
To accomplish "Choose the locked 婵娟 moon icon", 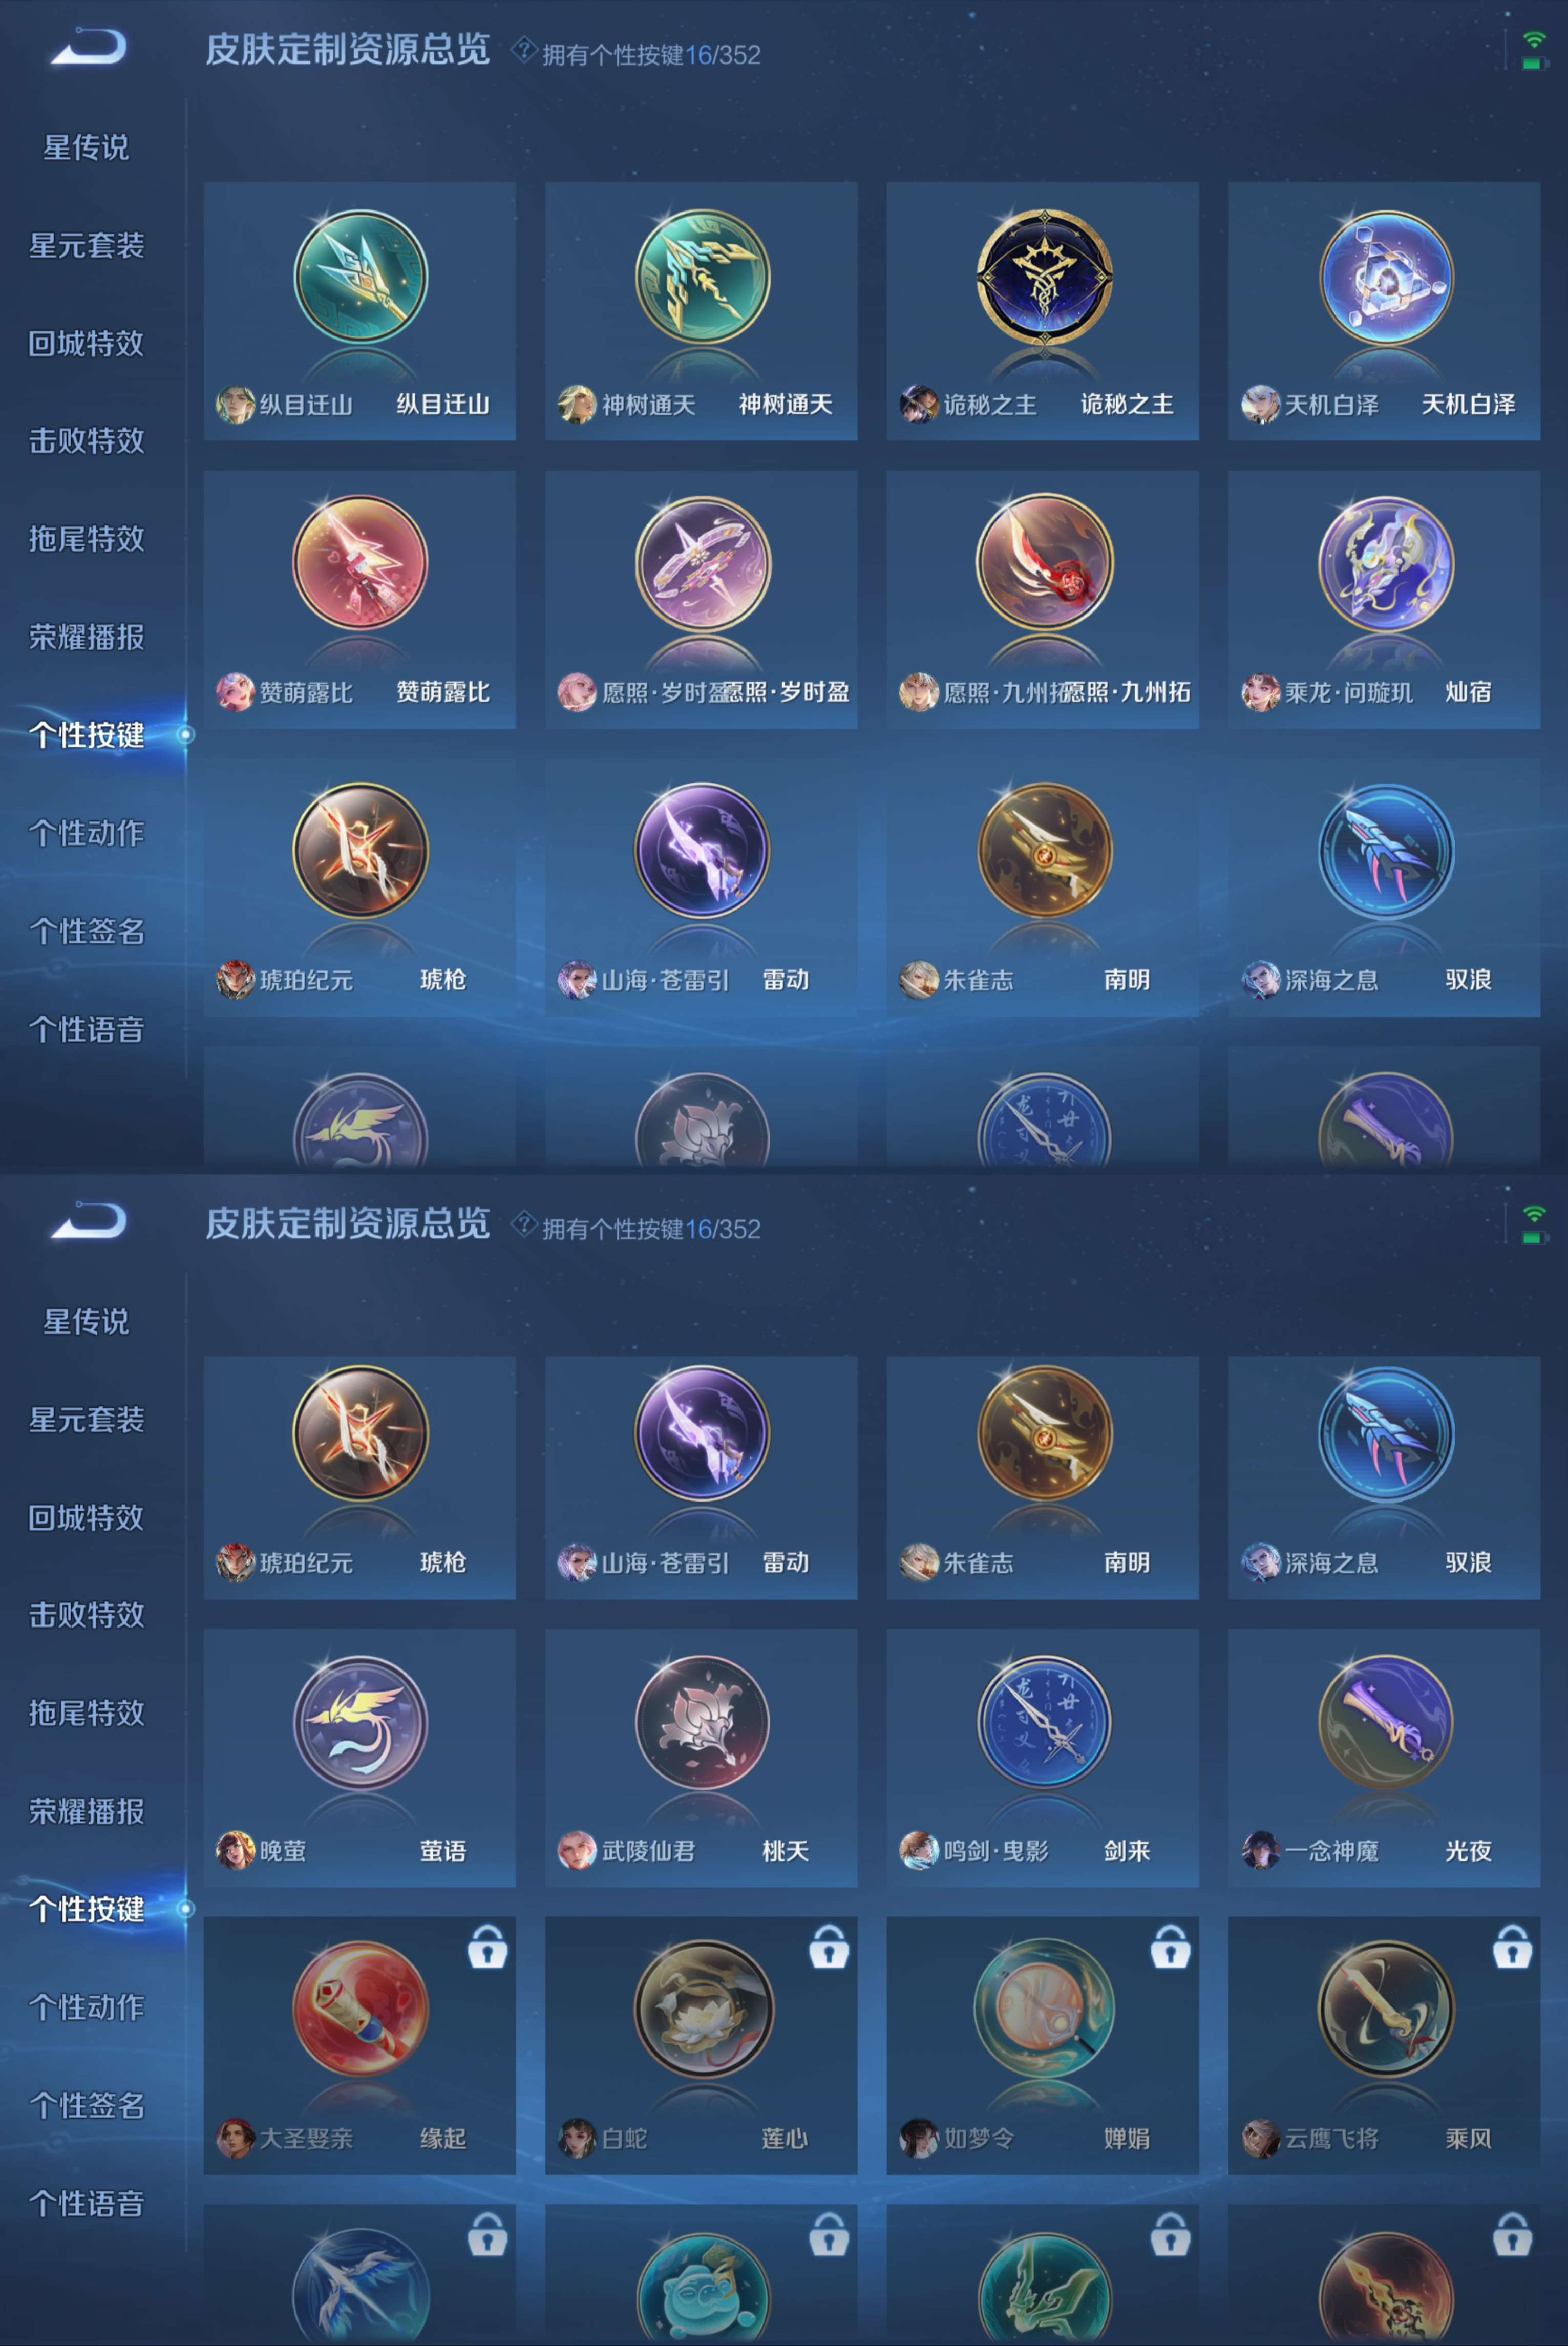I will pos(1043,2008).
